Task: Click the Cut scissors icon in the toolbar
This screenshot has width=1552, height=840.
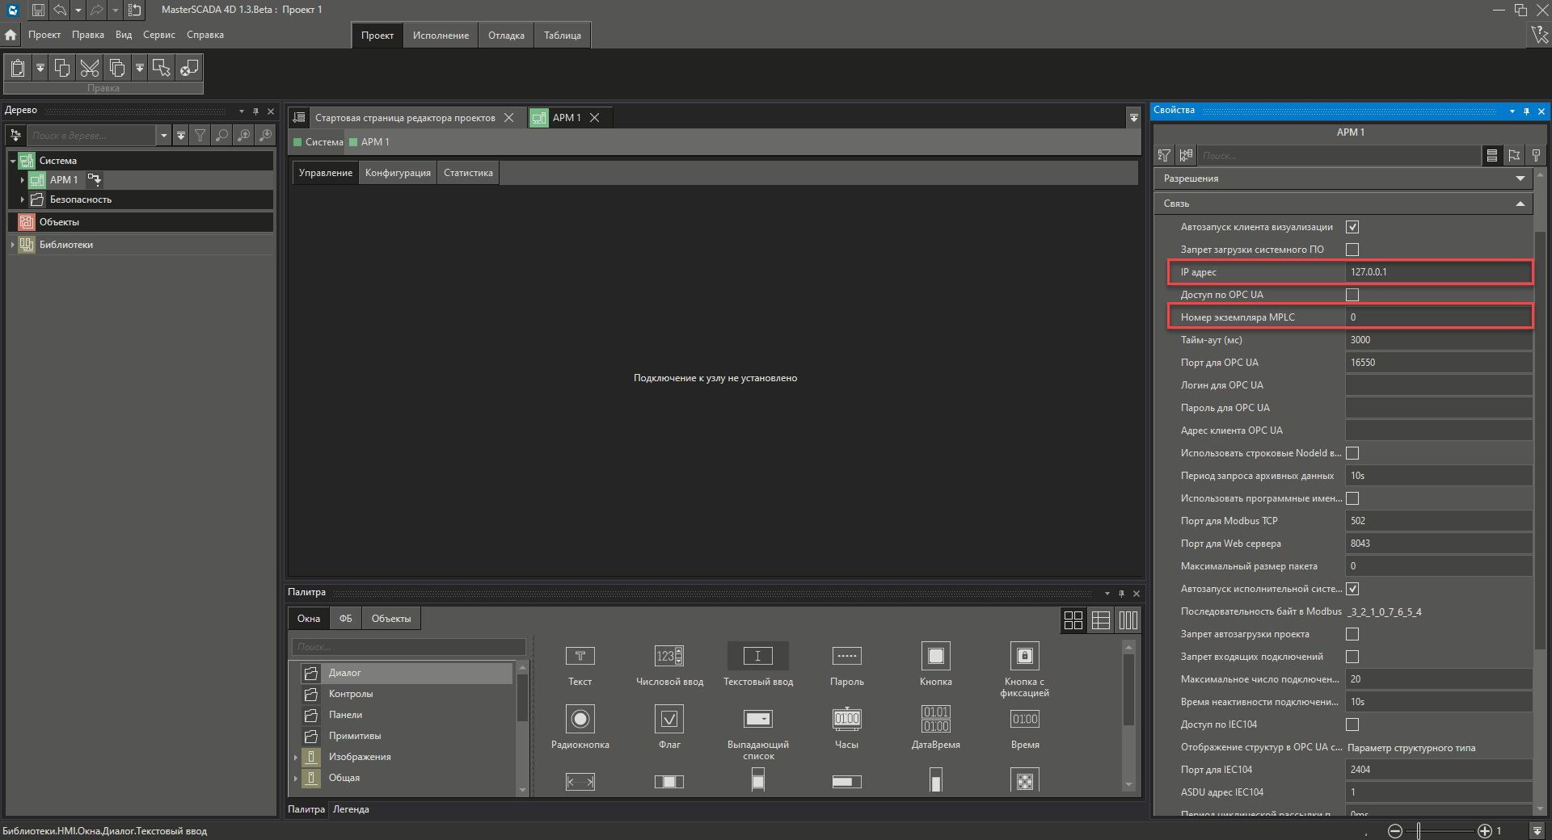Action: click(x=90, y=68)
